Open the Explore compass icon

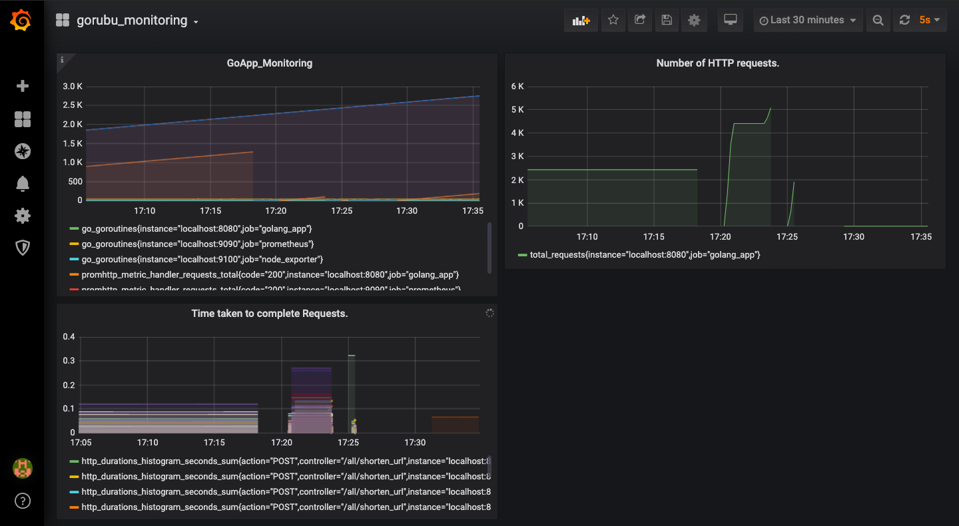click(x=23, y=151)
